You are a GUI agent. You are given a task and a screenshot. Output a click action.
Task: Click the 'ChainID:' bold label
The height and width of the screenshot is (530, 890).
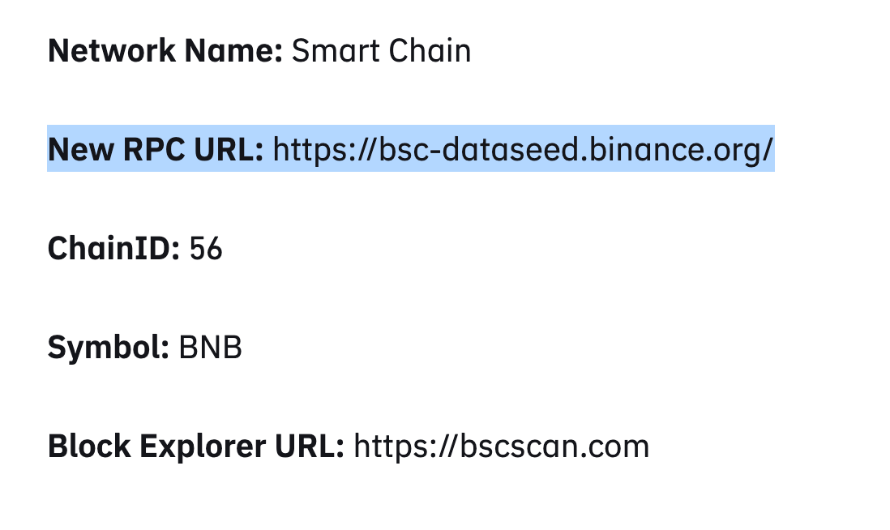(x=113, y=248)
